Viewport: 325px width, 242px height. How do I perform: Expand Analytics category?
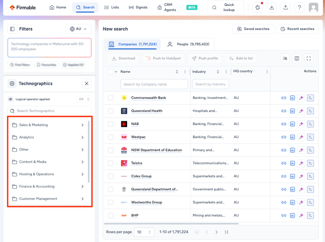click(x=48, y=137)
